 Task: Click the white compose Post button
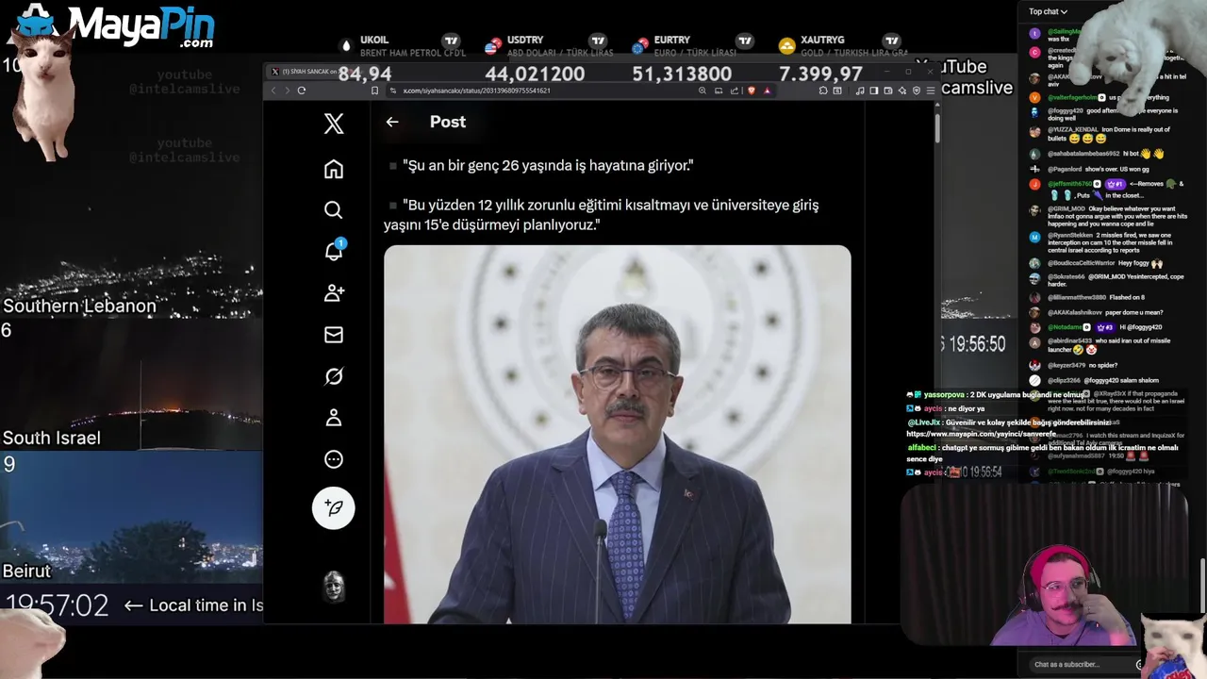click(334, 507)
